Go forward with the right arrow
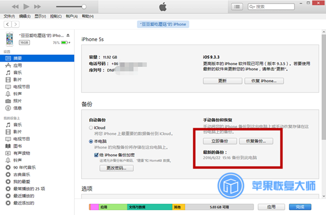 16,24
